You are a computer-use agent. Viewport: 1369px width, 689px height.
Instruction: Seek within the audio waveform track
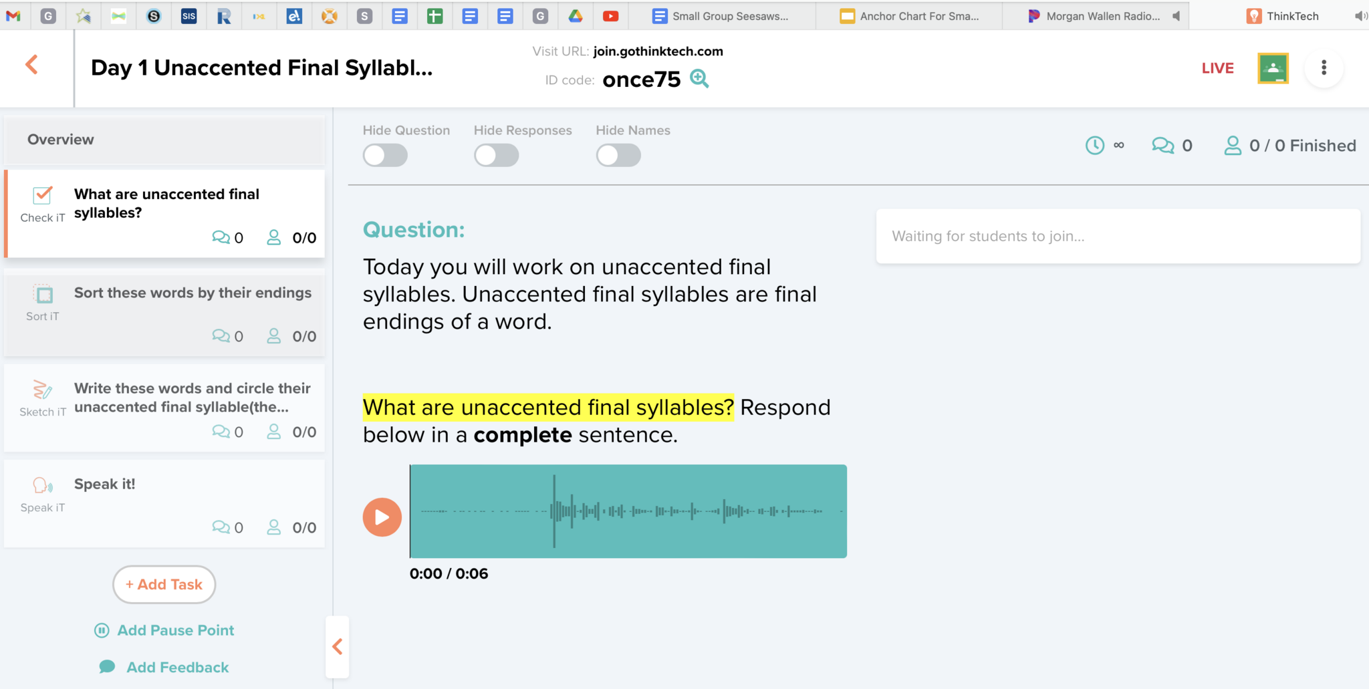pos(628,511)
